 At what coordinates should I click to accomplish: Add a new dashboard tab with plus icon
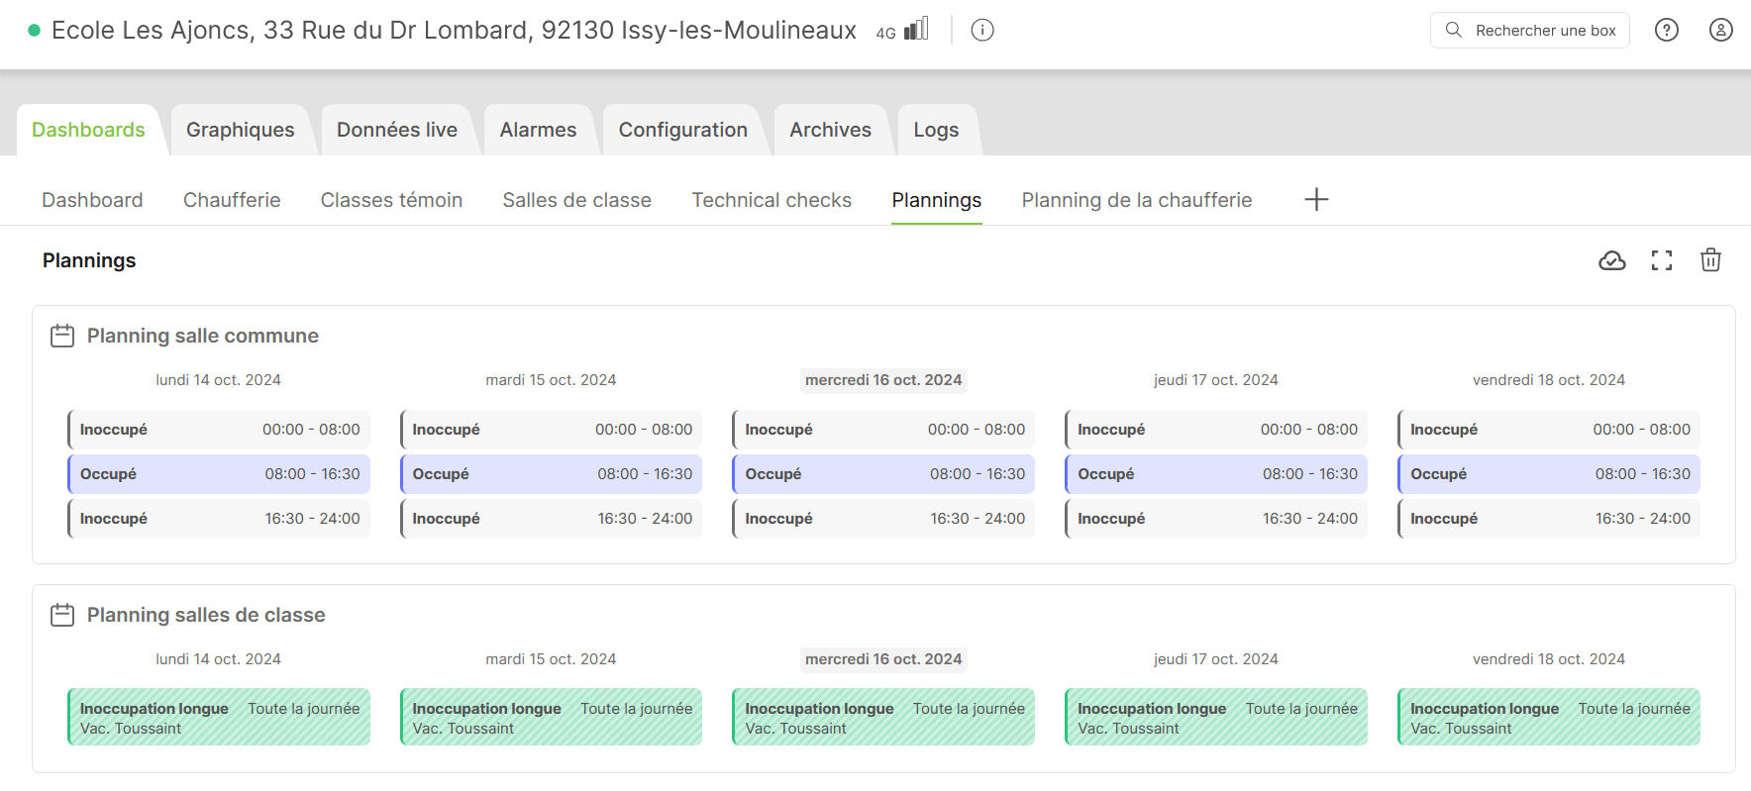(x=1316, y=199)
